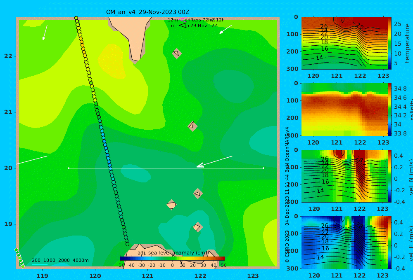This screenshot has height=280, width=413.
Task: Click the diamond island marker near 19°N, 122°E
Action: click(197, 227)
